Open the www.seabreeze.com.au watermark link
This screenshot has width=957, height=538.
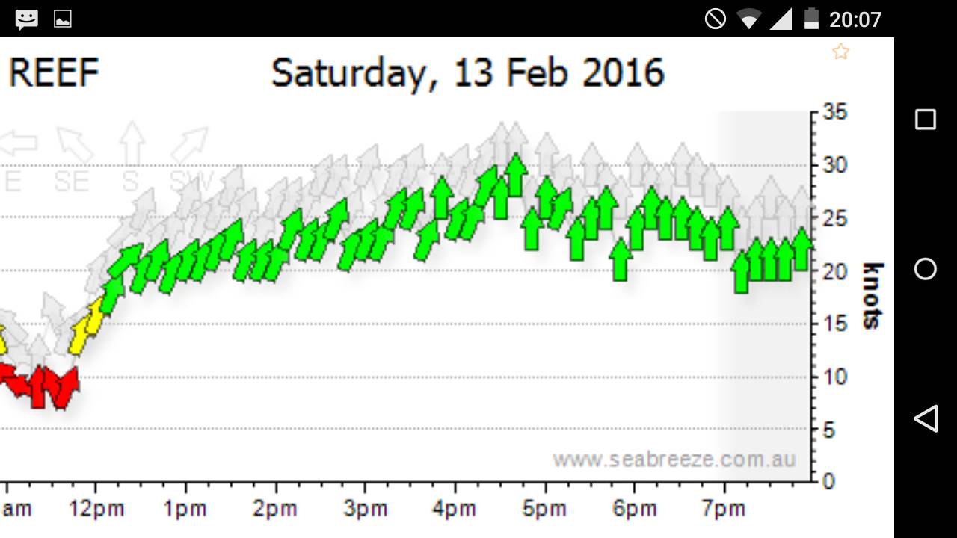tap(675, 460)
